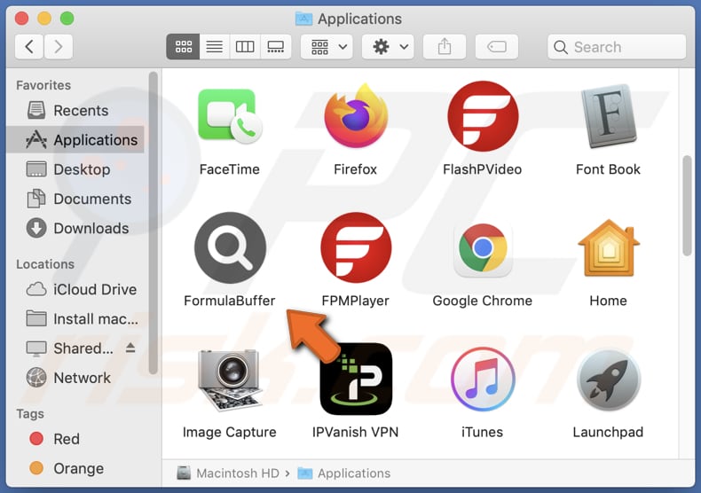Open Documents in the sidebar
The image size is (701, 493).
point(75,199)
